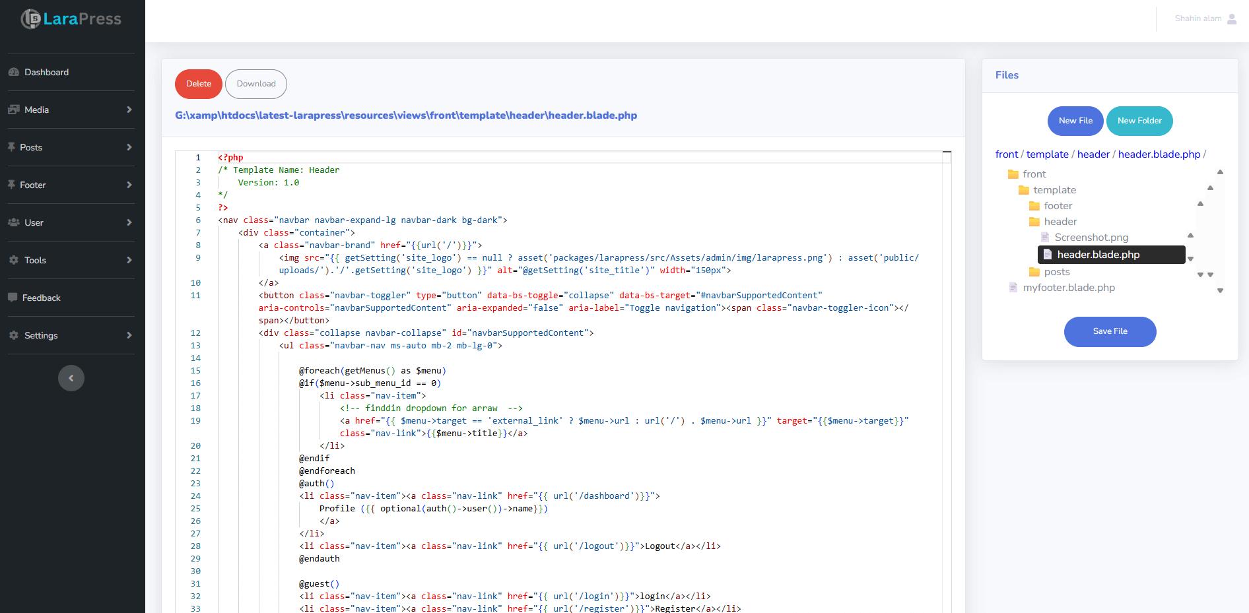Expand the Media menu chevron
This screenshot has height=613, width=1249.
[129, 110]
